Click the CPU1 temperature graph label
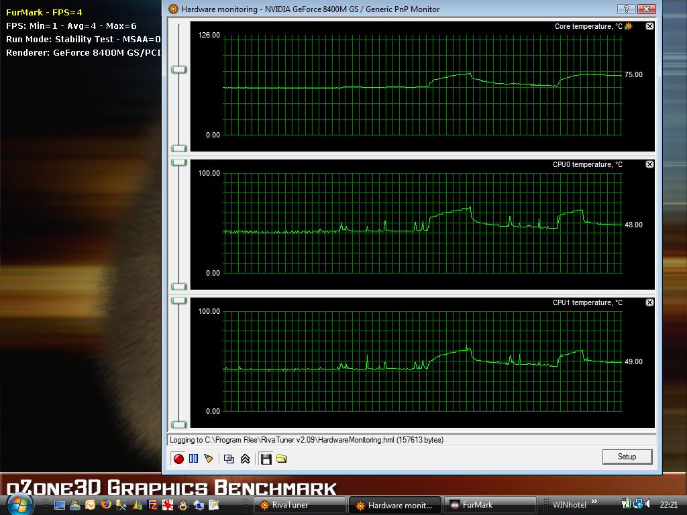 (x=588, y=302)
